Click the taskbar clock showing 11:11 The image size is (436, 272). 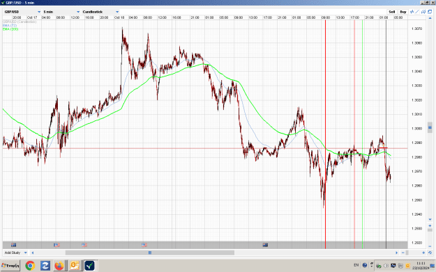(x=421, y=266)
